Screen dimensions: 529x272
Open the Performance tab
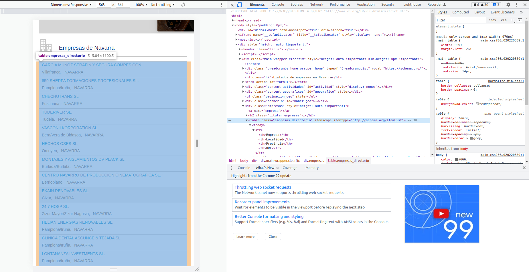[x=340, y=5]
